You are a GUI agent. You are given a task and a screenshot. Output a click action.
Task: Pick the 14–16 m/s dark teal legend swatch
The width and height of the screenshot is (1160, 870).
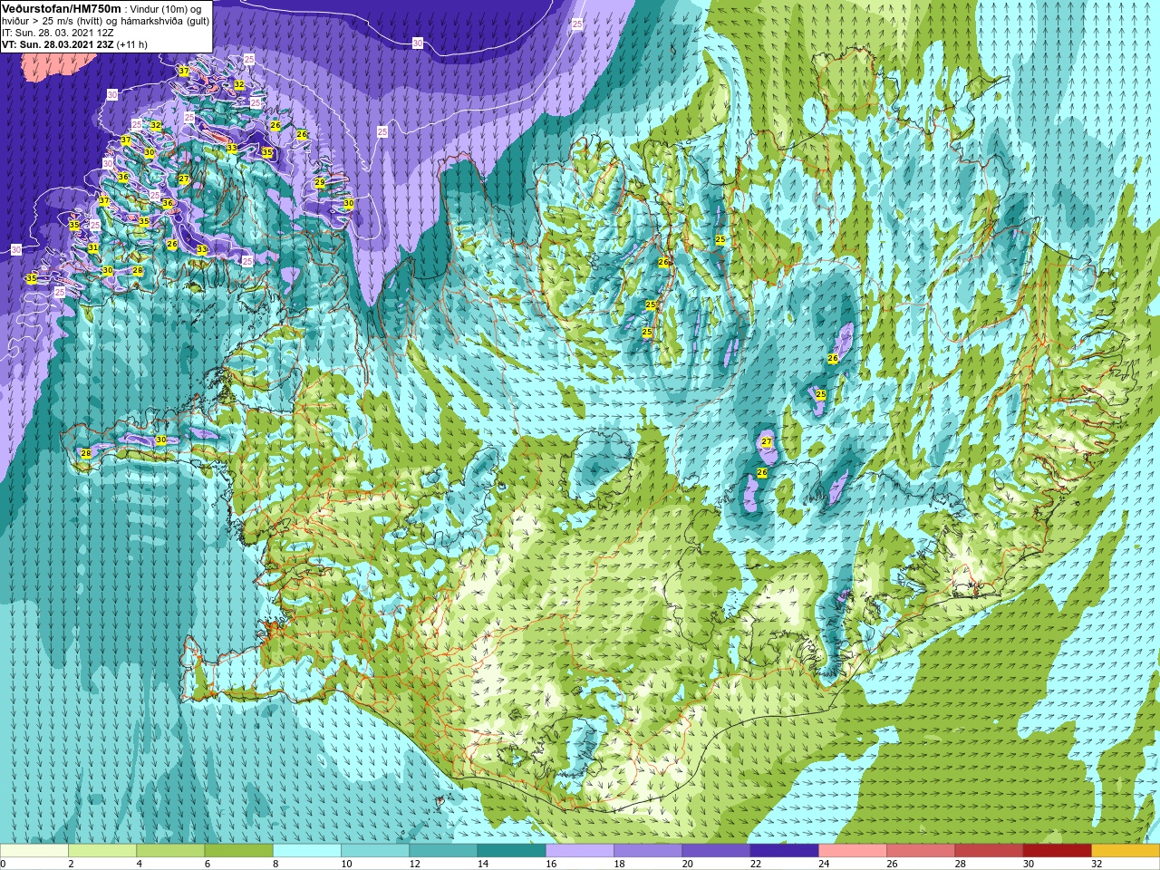coord(511,851)
